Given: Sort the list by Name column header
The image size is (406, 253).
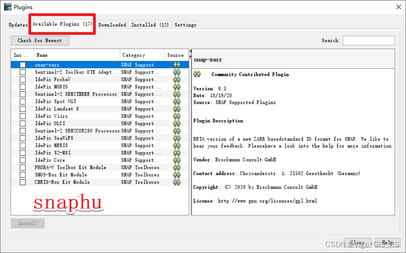Looking at the screenshot, I should click(77, 55).
